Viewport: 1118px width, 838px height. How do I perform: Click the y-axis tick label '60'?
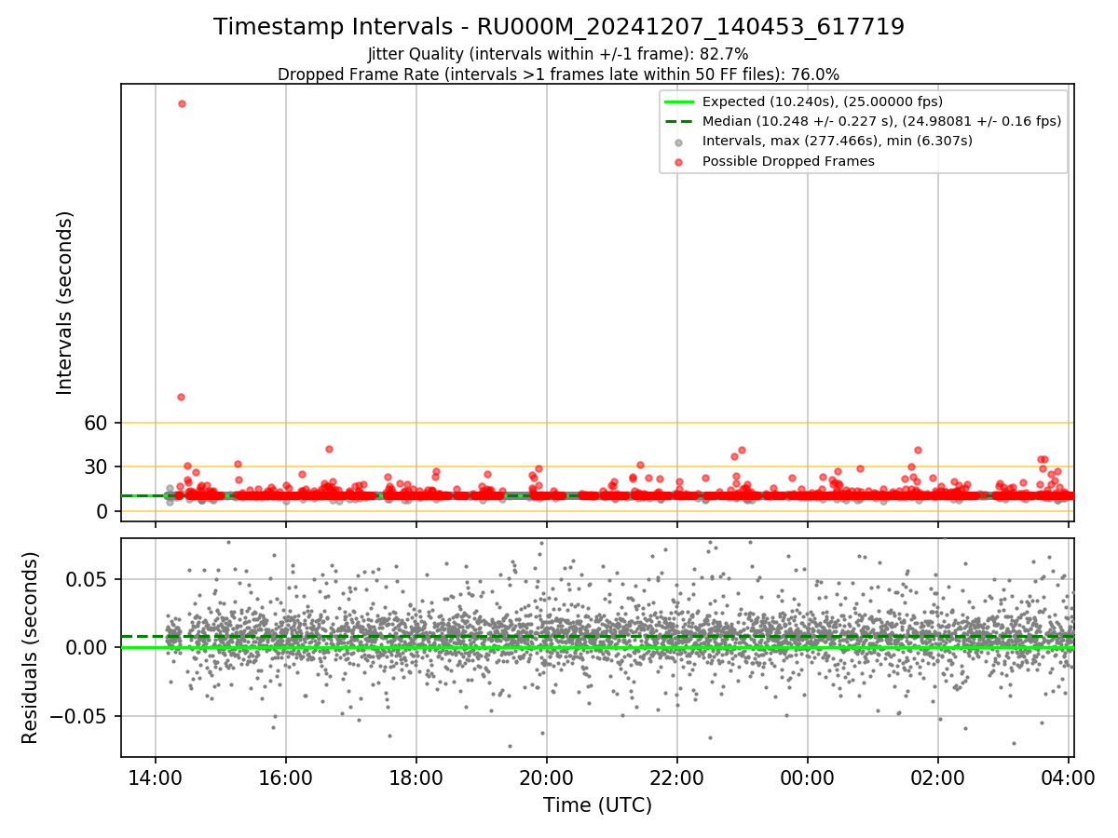(97, 423)
